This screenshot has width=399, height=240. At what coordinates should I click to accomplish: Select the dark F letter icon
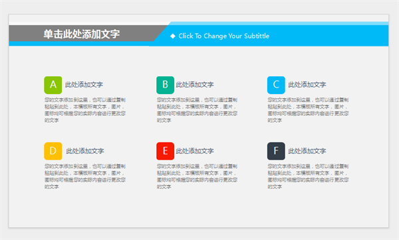(276, 151)
